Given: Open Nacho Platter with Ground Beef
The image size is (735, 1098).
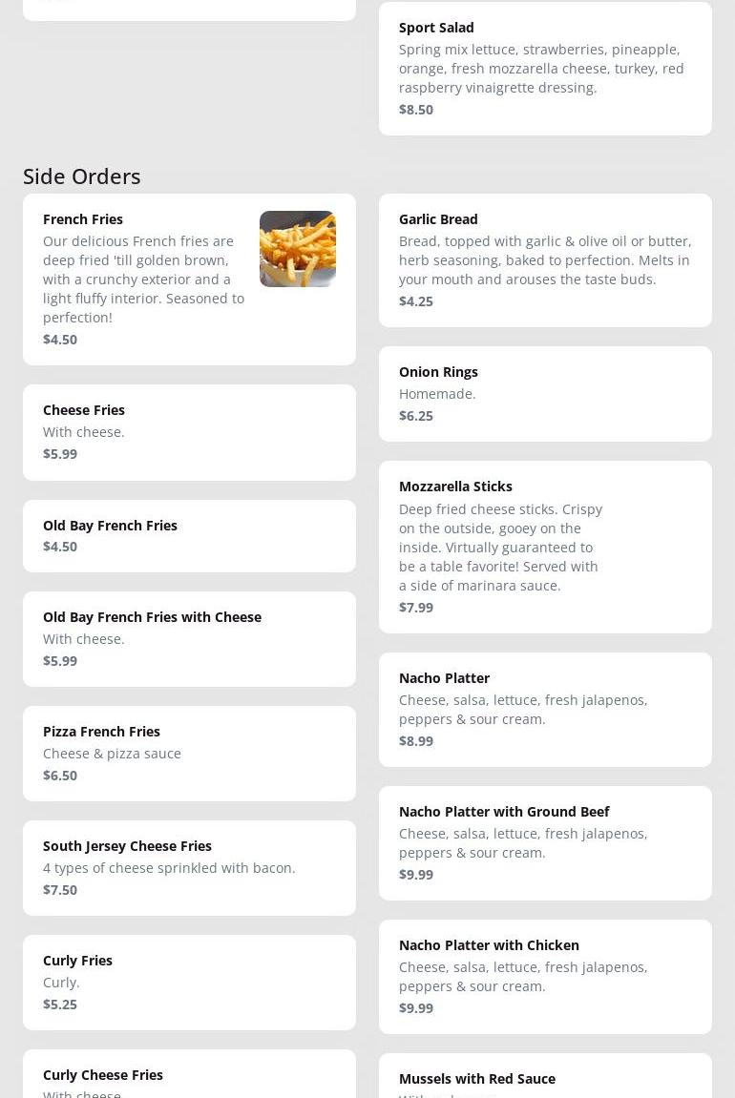Looking at the screenshot, I should 544,842.
